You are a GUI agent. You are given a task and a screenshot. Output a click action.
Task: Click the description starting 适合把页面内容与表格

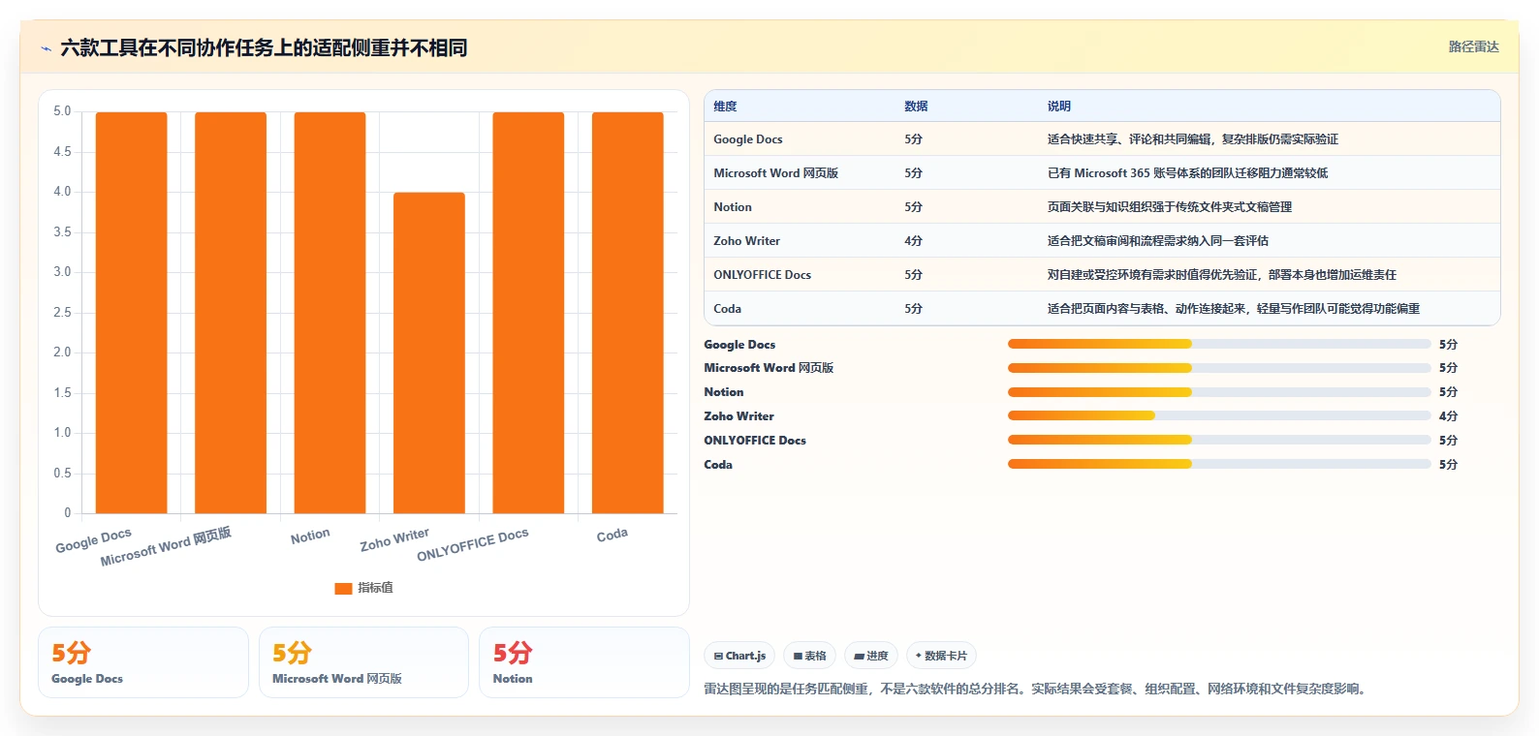(1234, 309)
